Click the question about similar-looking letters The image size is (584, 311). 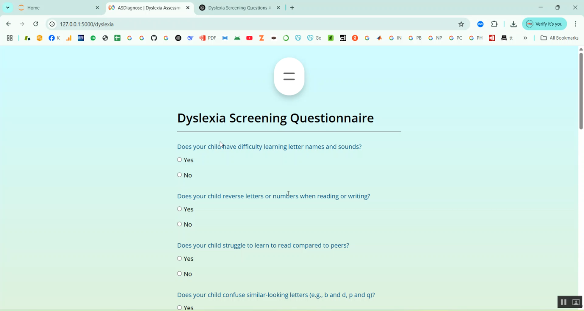(276, 295)
